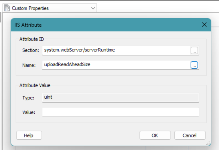Click the 'Type:' label
The image size is (219, 150).
click(x=28, y=98)
